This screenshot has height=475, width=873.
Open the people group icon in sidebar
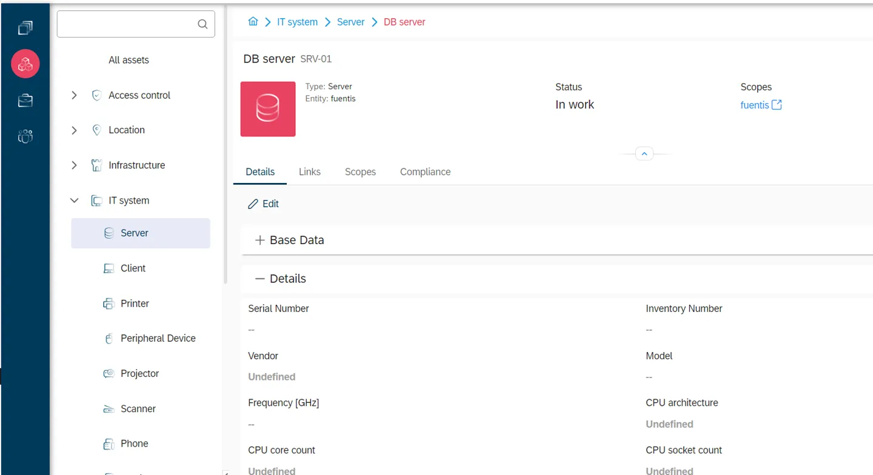click(x=25, y=136)
